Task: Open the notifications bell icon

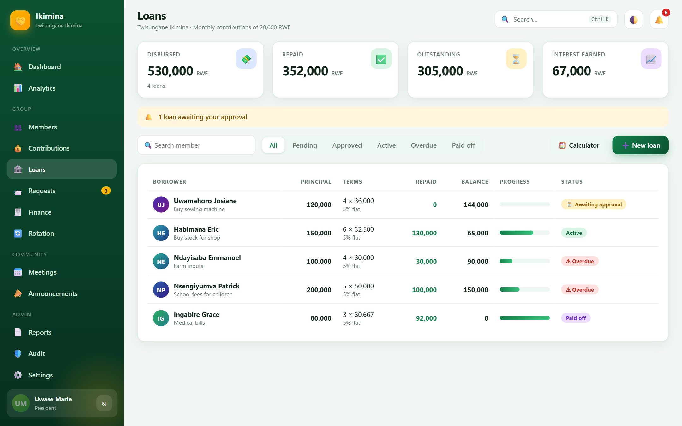Action: point(659,20)
